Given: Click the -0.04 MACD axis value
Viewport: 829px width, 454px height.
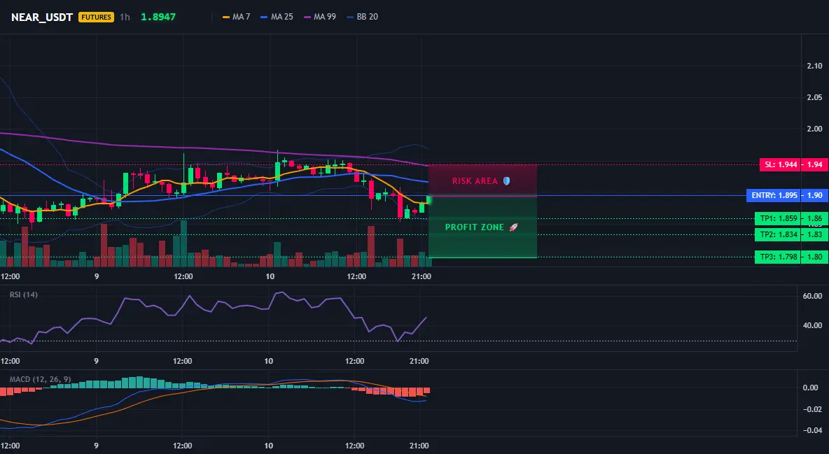Looking at the screenshot, I should click(813, 430).
